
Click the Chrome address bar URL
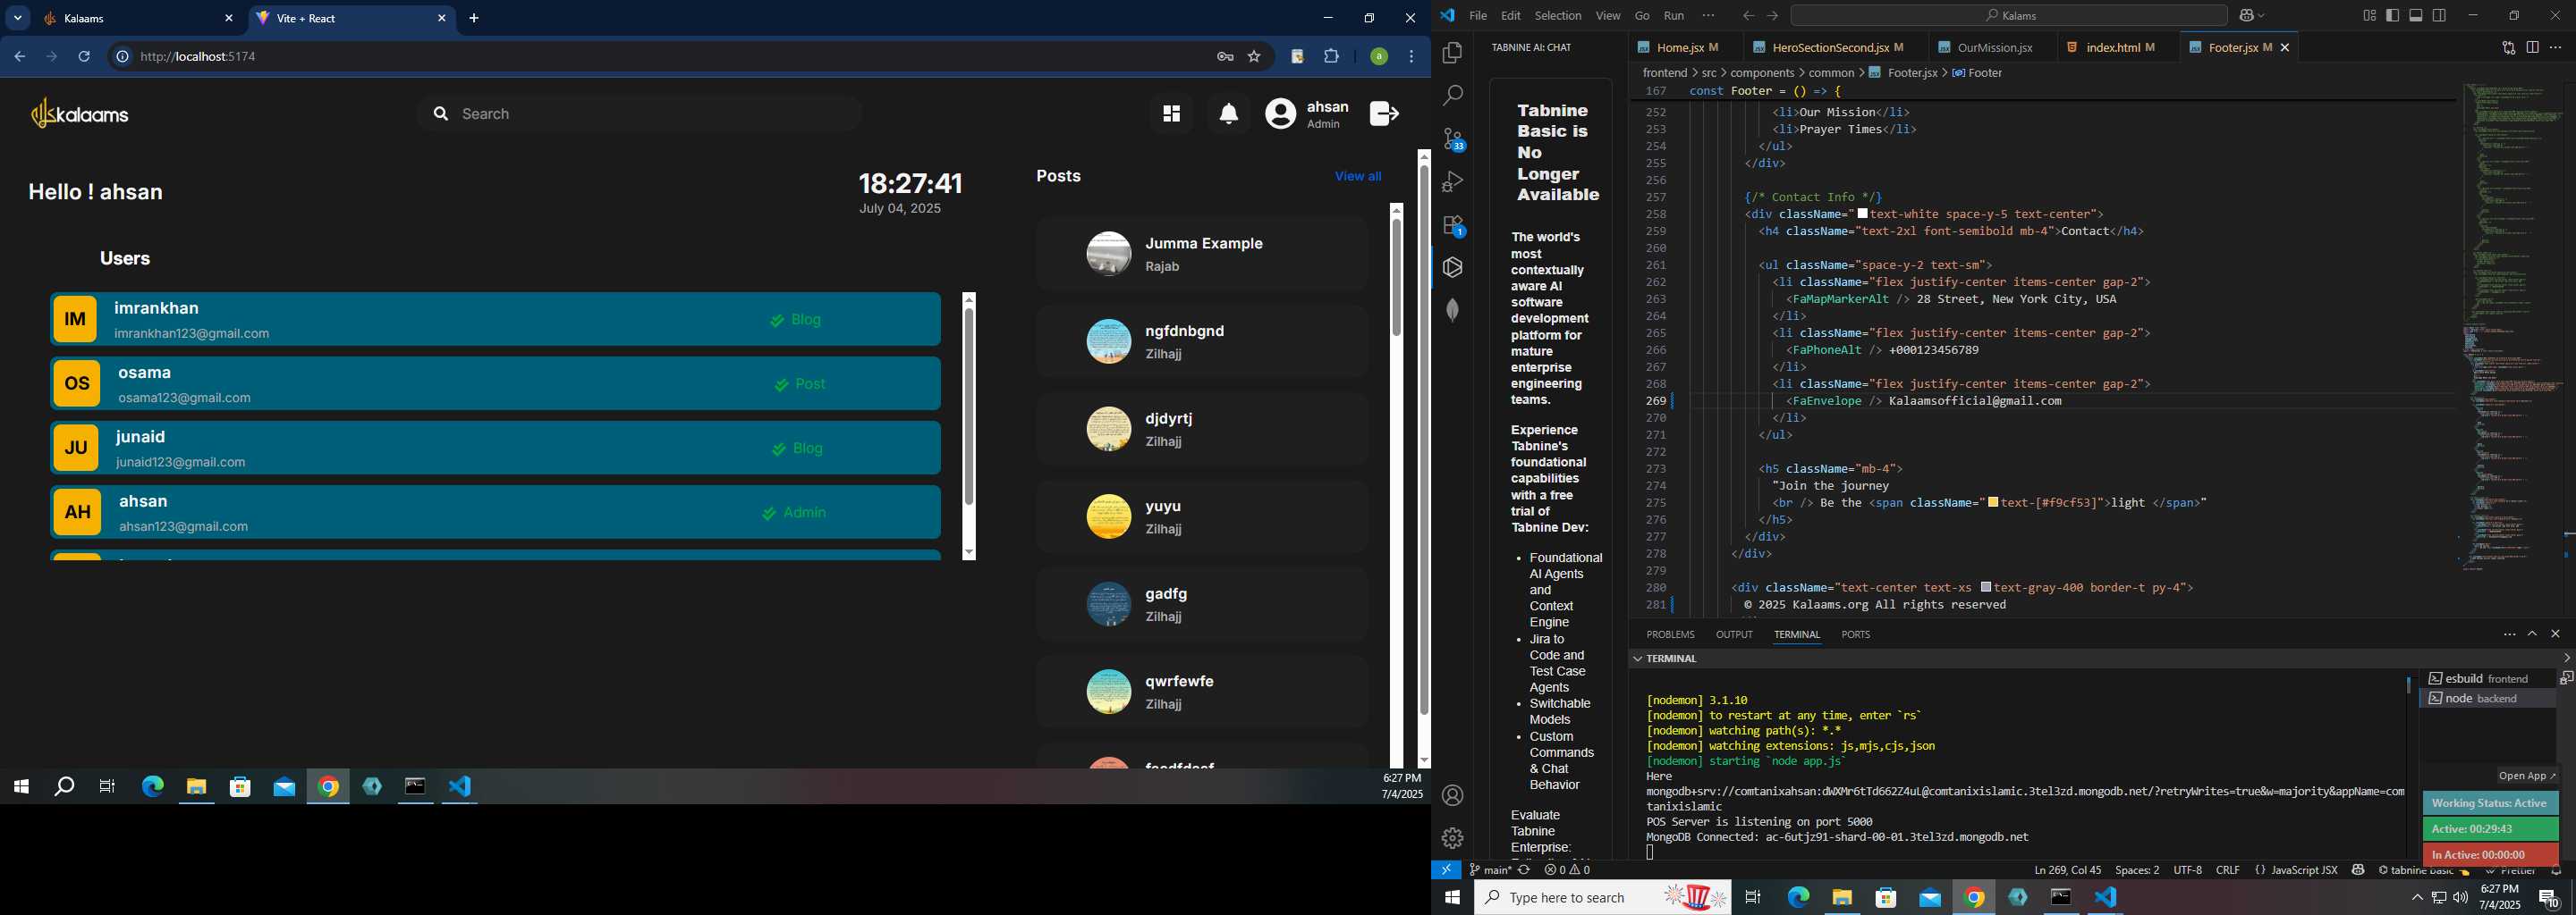tap(198, 57)
